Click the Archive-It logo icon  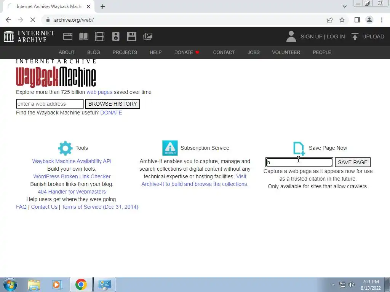point(170,148)
